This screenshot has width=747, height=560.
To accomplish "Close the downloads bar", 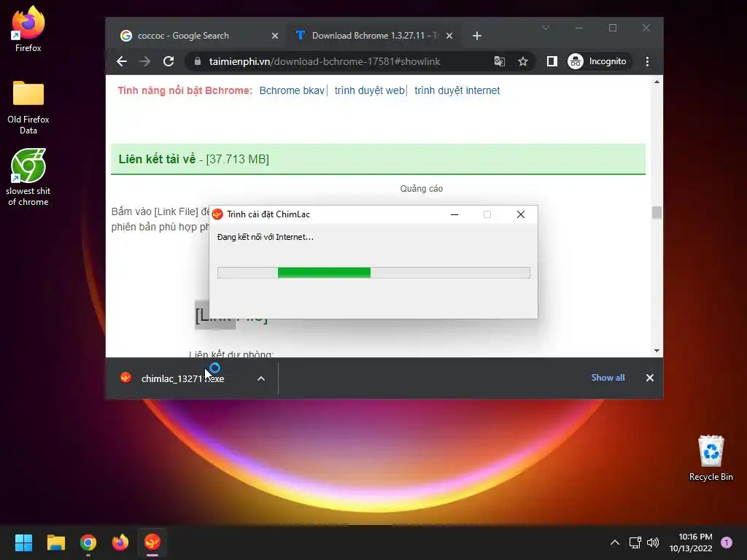I will click(x=650, y=378).
